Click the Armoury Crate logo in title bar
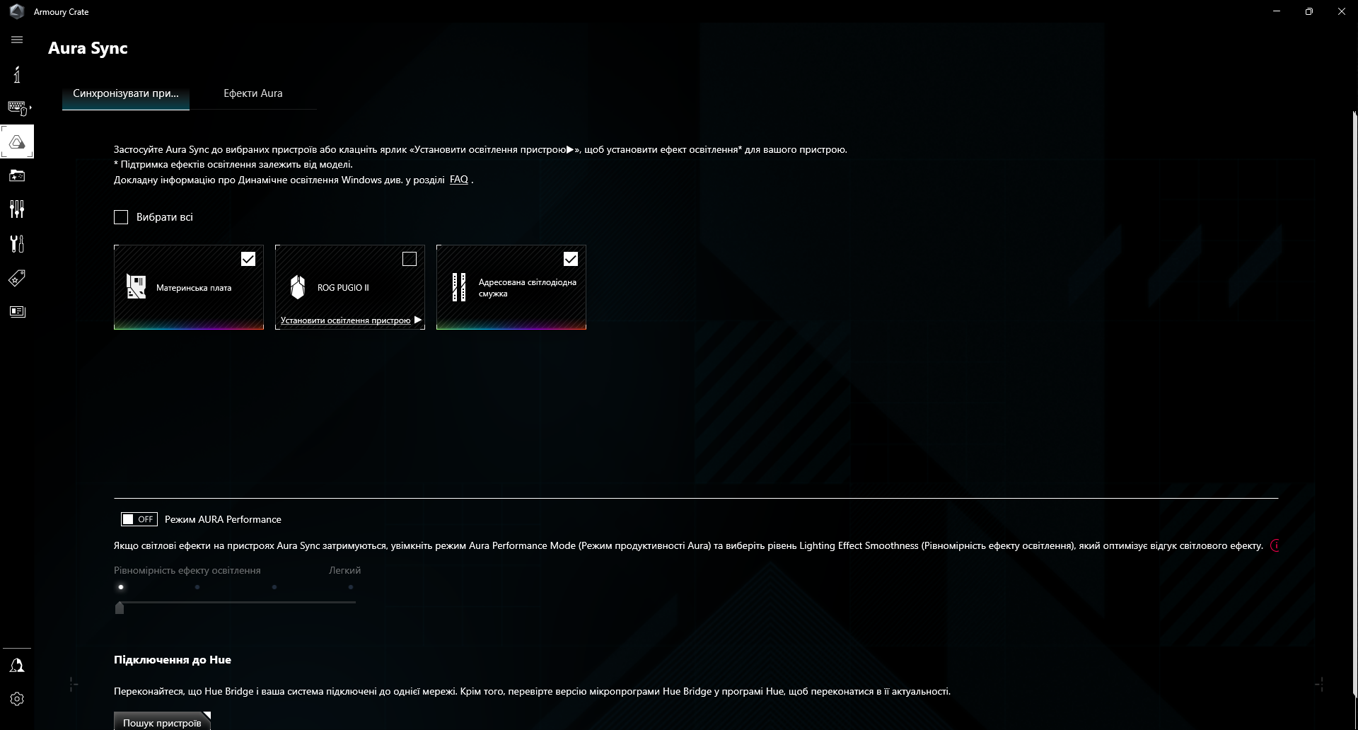This screenshot has height=730, width=1358. point(17,11)
